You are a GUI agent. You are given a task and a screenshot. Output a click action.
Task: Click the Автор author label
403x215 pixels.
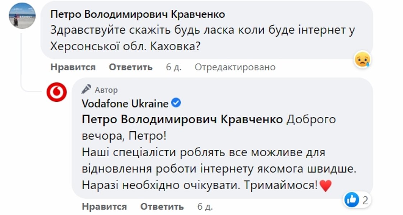(x=106, y=90)
